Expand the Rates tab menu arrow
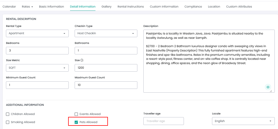278x129 pixels. click(32, 7)
